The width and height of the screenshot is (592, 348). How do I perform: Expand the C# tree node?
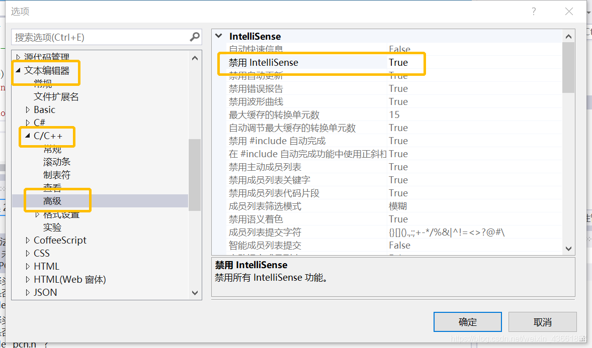click(x=28, y=123)
